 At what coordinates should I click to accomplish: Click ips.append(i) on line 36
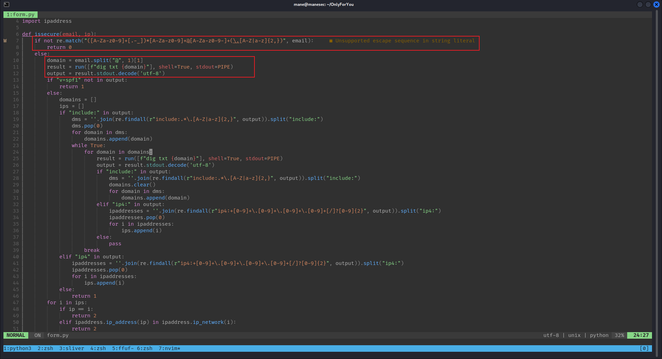click(142, 230)
